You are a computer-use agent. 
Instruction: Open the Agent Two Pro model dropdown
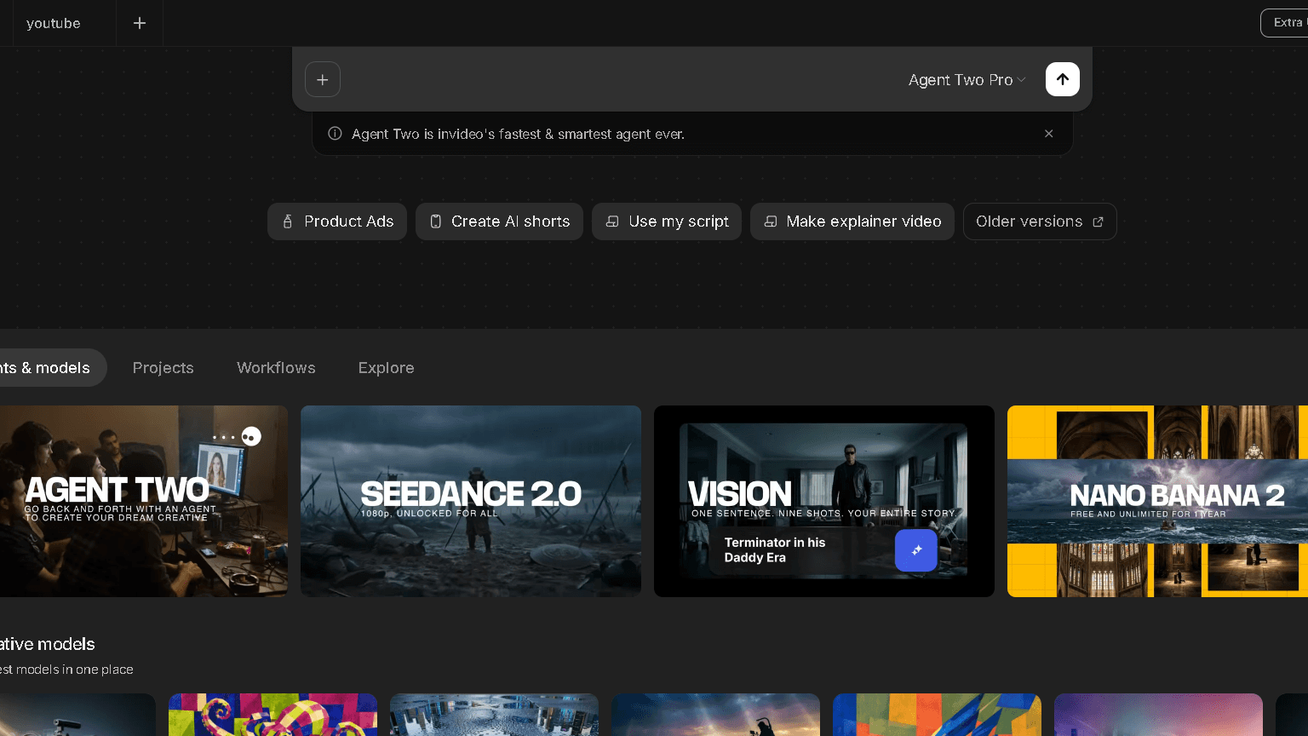[967, 79]
